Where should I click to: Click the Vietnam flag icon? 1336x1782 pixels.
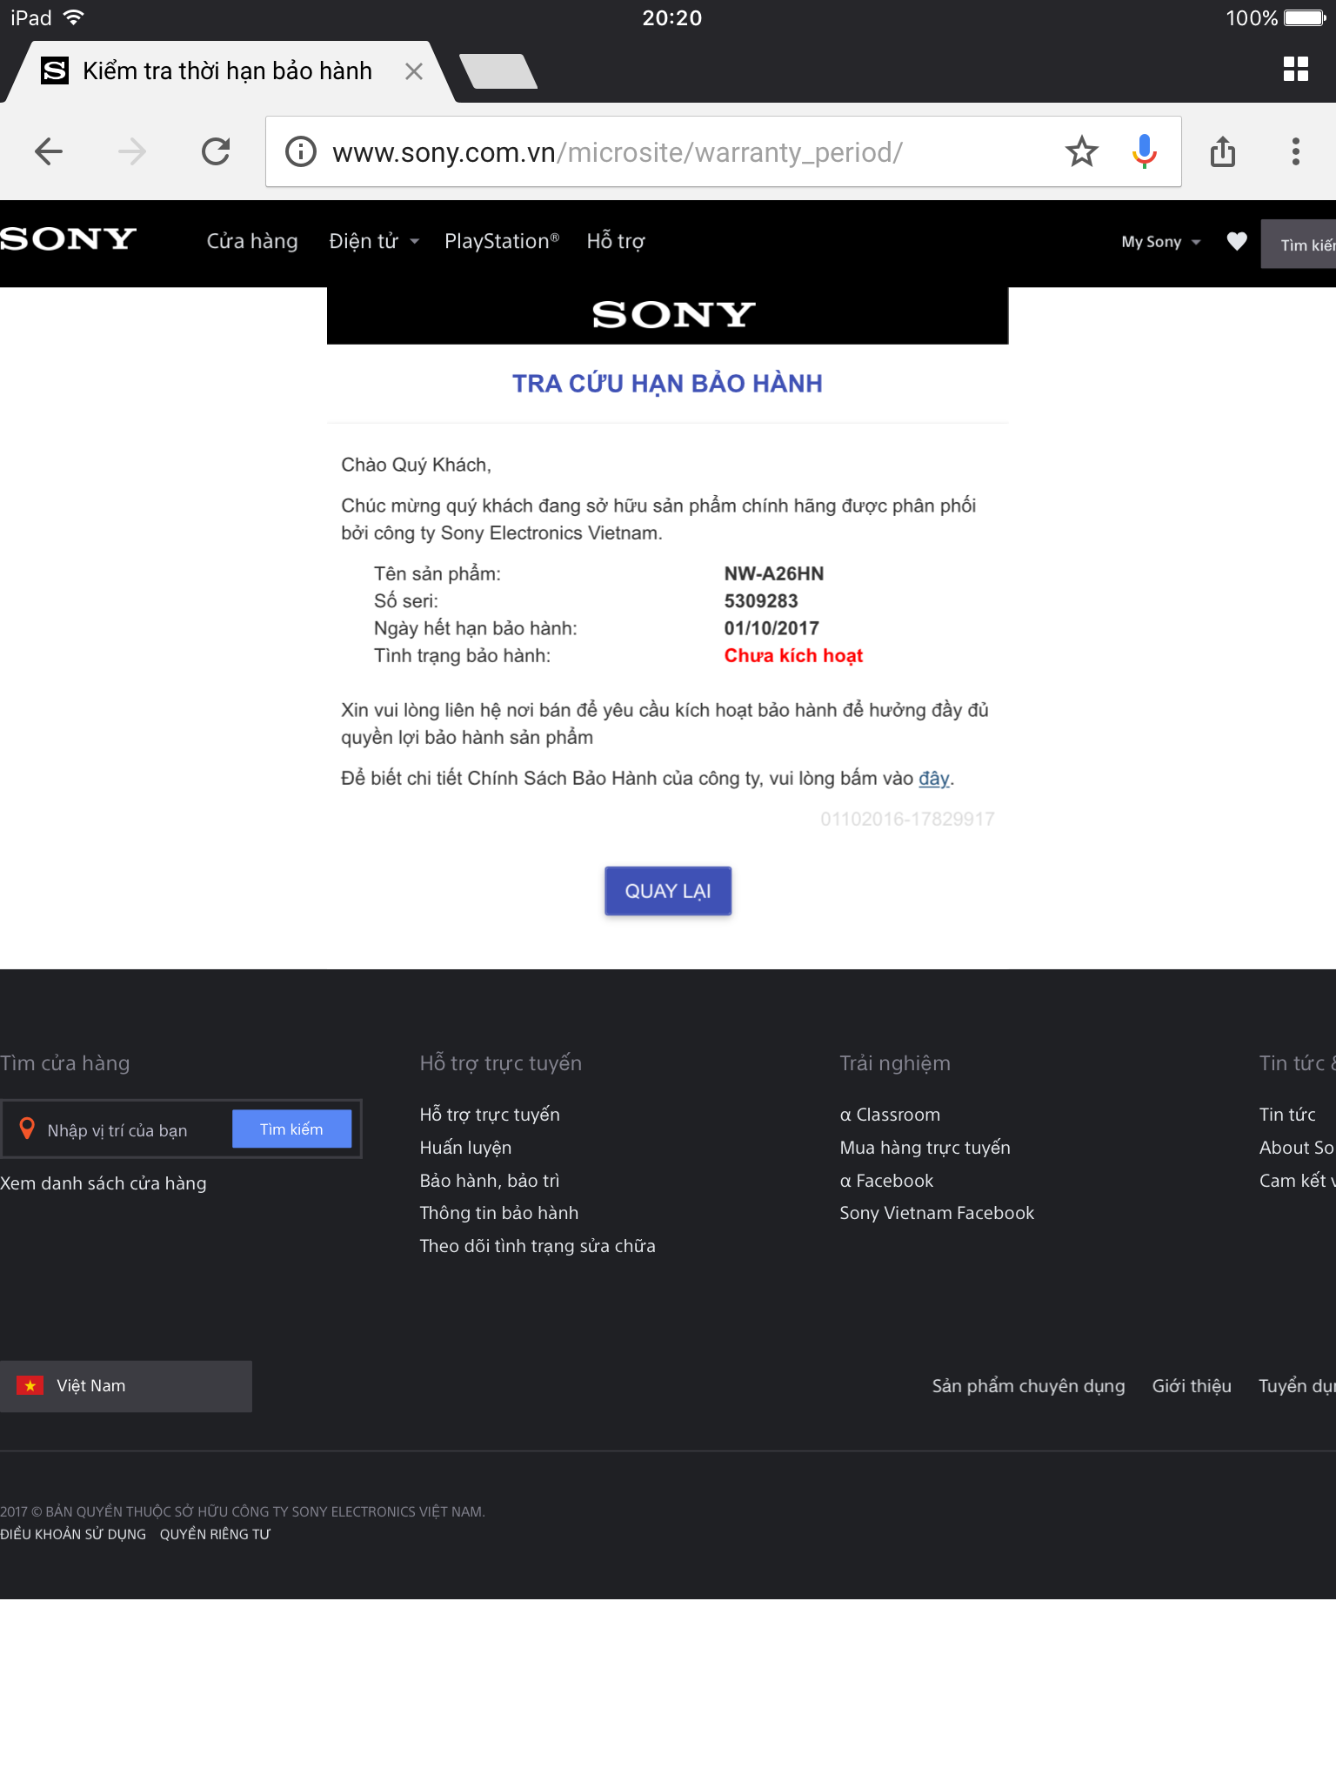tap(30, 1385)
